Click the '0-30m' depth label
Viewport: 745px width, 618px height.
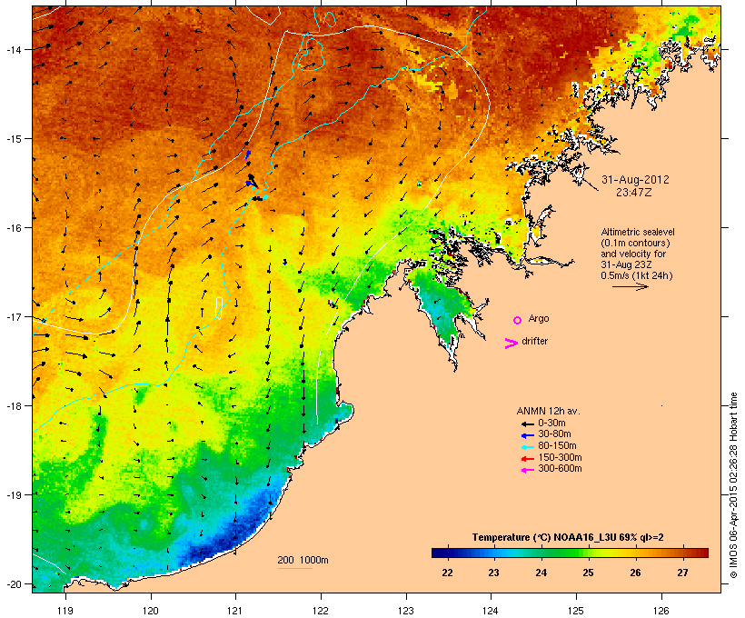point(551,424)
